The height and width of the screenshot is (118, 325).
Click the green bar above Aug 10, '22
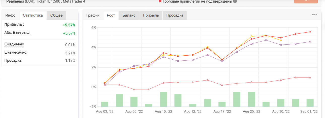pos(164,99)
